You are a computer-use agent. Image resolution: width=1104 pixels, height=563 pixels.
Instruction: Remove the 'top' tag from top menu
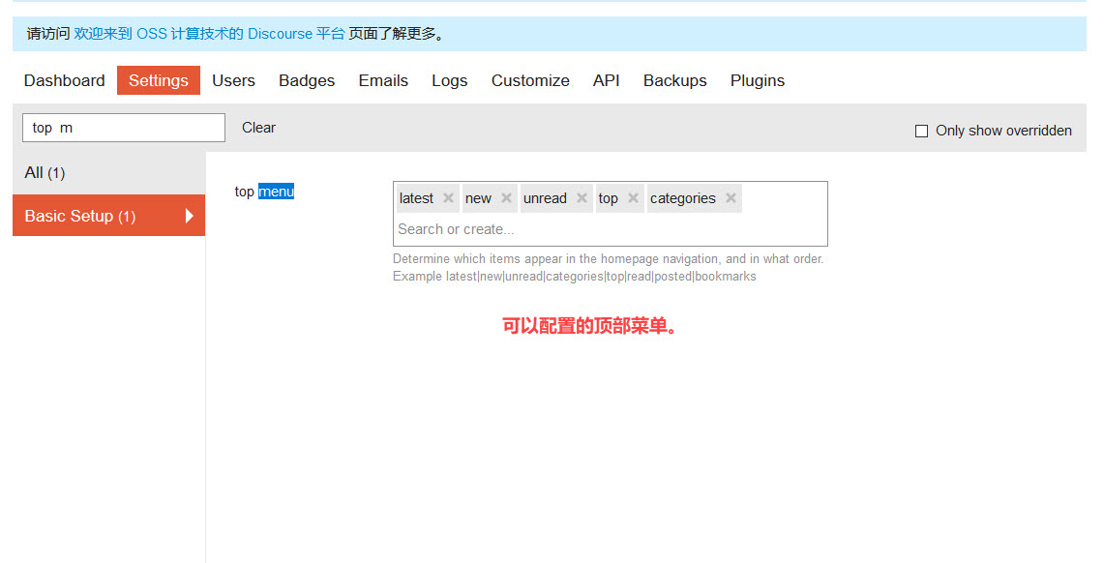(633, 198)
